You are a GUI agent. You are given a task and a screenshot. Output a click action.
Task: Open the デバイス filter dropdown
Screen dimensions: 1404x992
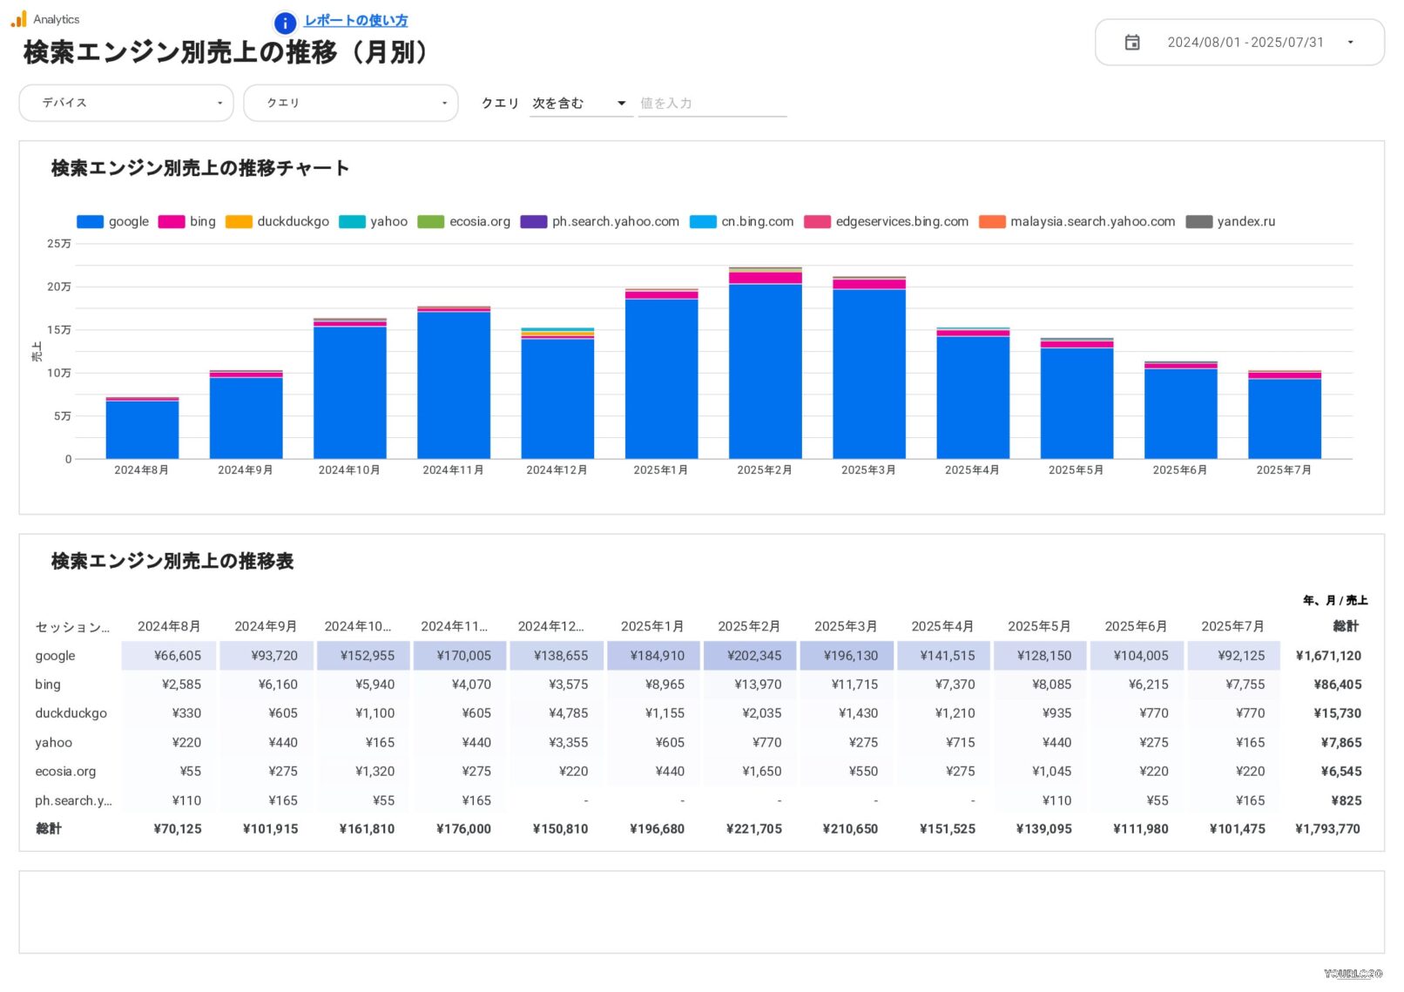[126, 103]
